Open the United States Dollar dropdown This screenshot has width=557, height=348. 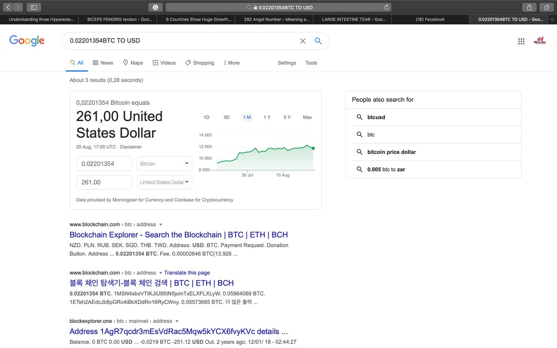tap(164, 182)
